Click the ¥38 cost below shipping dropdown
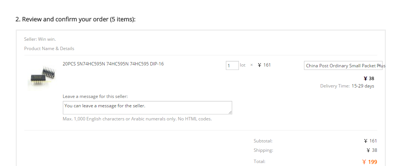This screenshot has width=393, height=166. click(369, 79)
